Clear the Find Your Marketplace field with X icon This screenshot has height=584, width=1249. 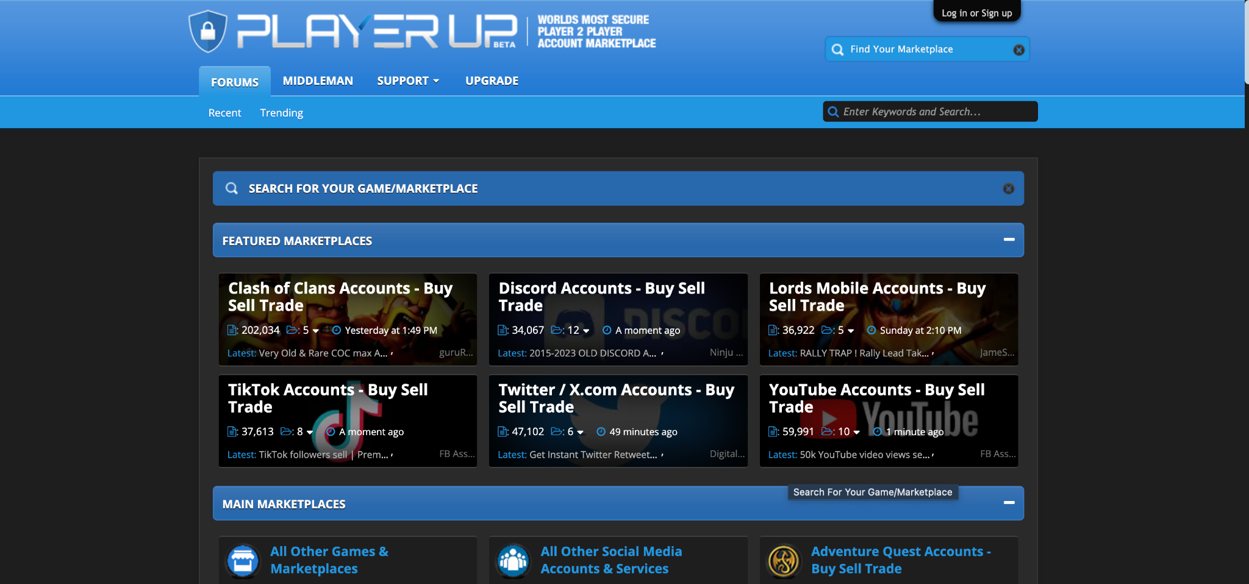pos(1018,50)
